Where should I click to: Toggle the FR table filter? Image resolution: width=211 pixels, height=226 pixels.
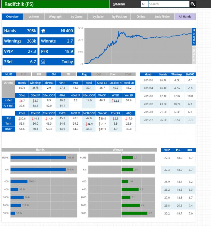point(68,74)
